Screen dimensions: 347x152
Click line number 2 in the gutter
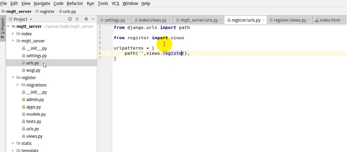[100, 33]
